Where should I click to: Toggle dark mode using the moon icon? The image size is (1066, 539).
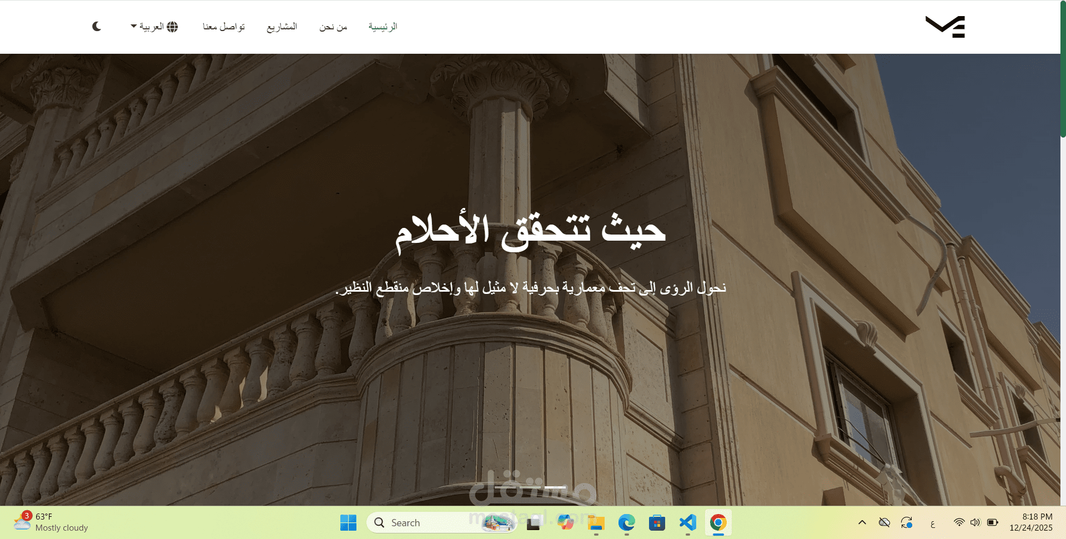tap(96, 26)
